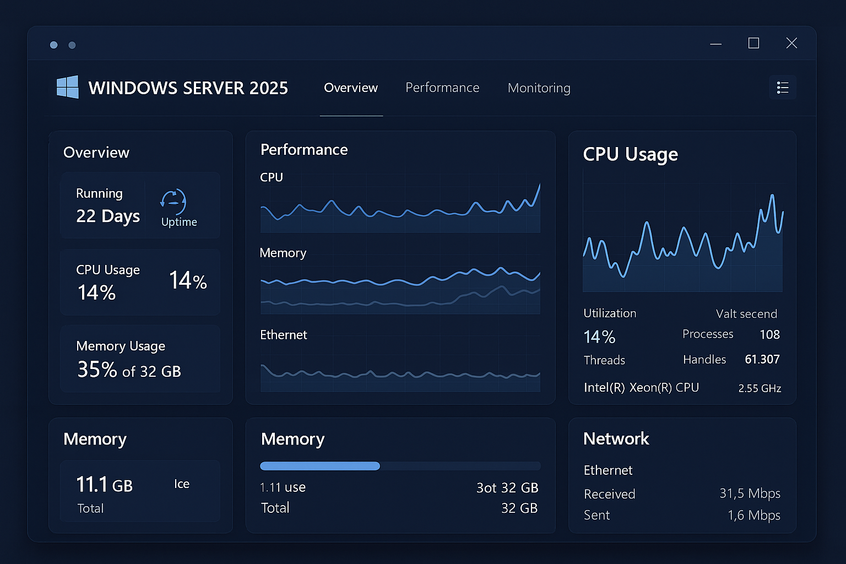
Task: Select the 11.1 GB Total memory card
Action: [140, 491]
